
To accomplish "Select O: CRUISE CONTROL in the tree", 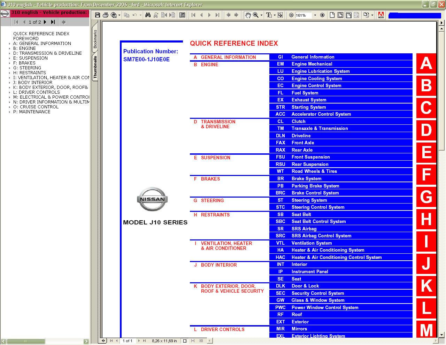I will [x=36, y=107].
